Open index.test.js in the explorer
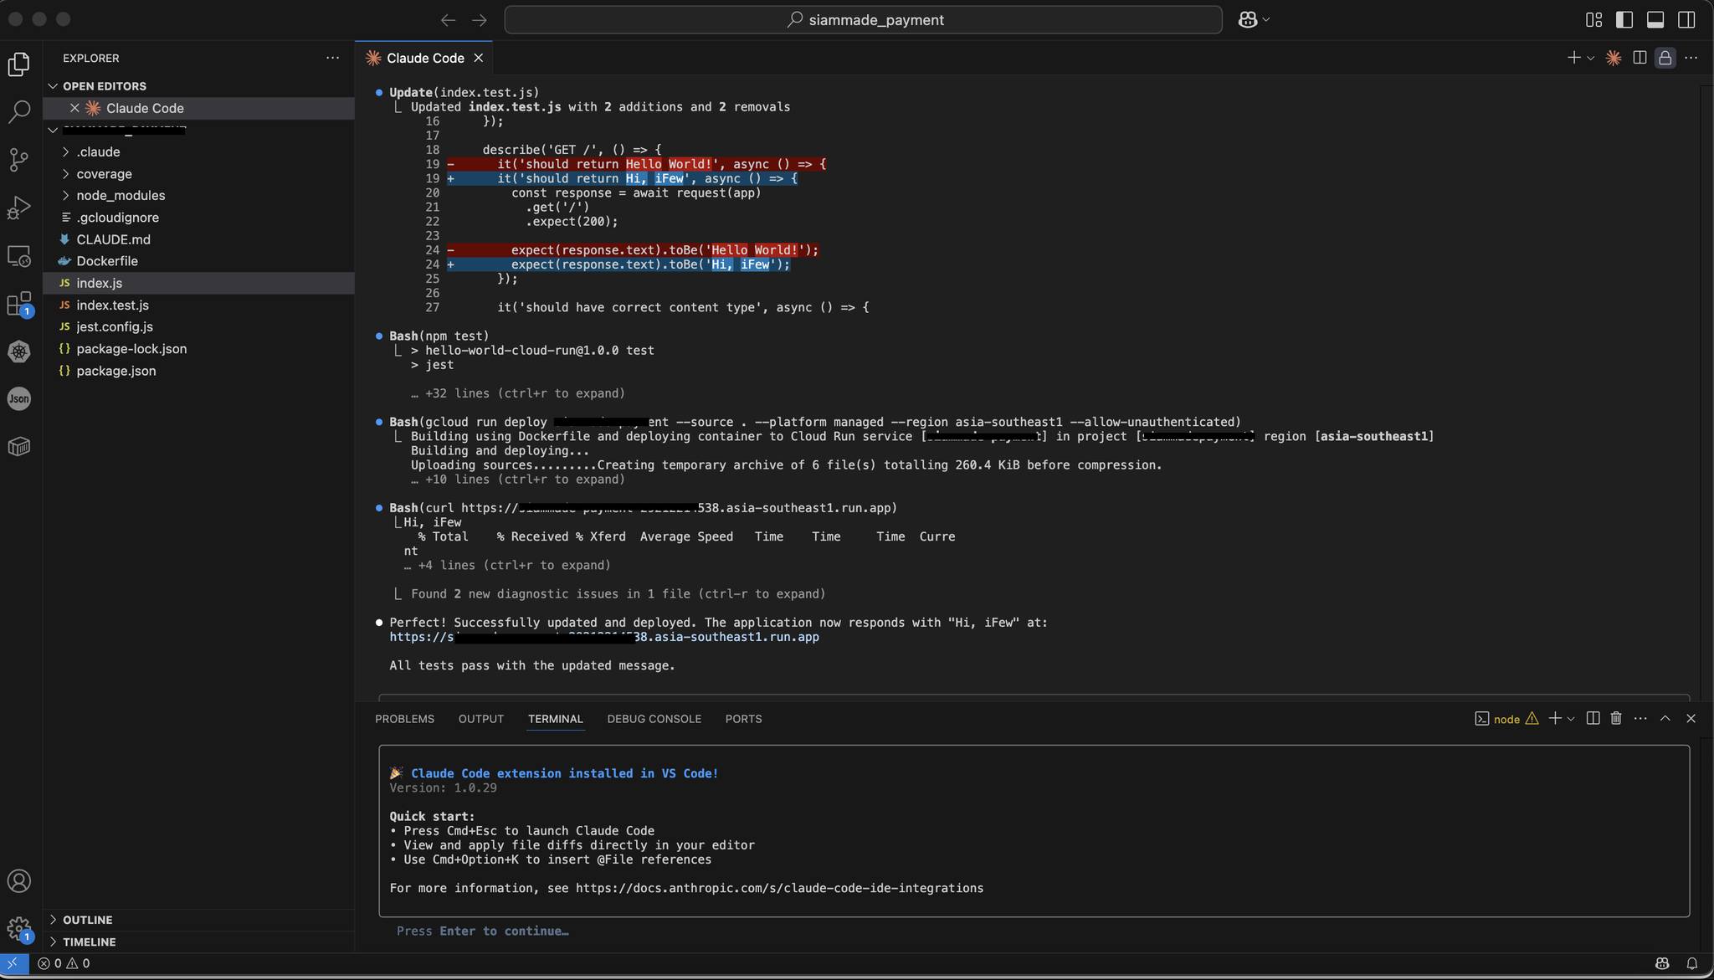The width and height of the screenshot is (1714, 980). click(x=112, y=305)
